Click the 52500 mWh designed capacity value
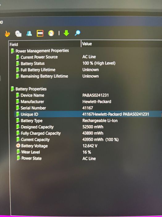Viewport: 162px width, 217px height. 93,127
